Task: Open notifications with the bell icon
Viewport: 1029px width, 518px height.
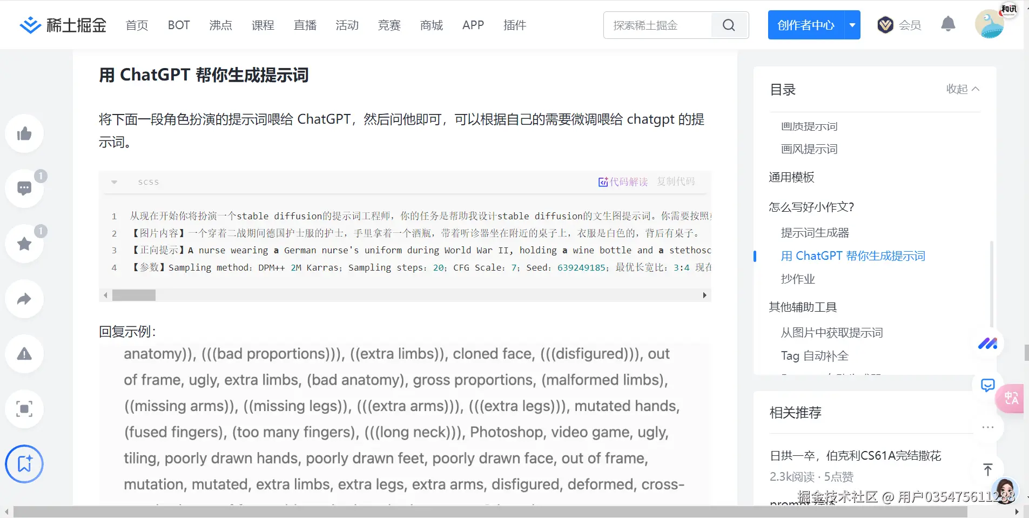Action: coord(948,24)
